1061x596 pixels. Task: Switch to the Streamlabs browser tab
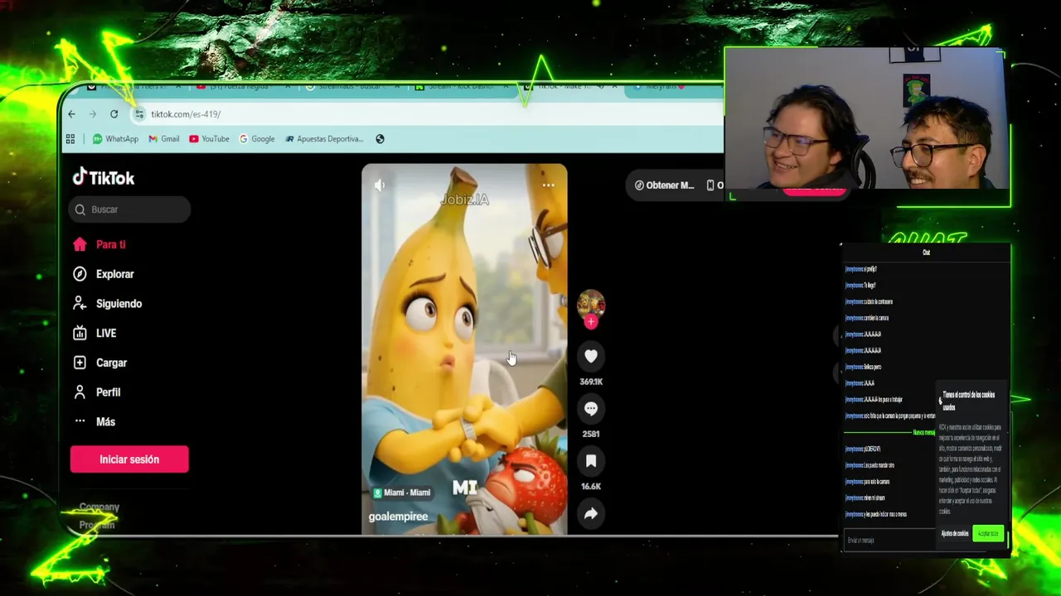click(x=352, y=87)
